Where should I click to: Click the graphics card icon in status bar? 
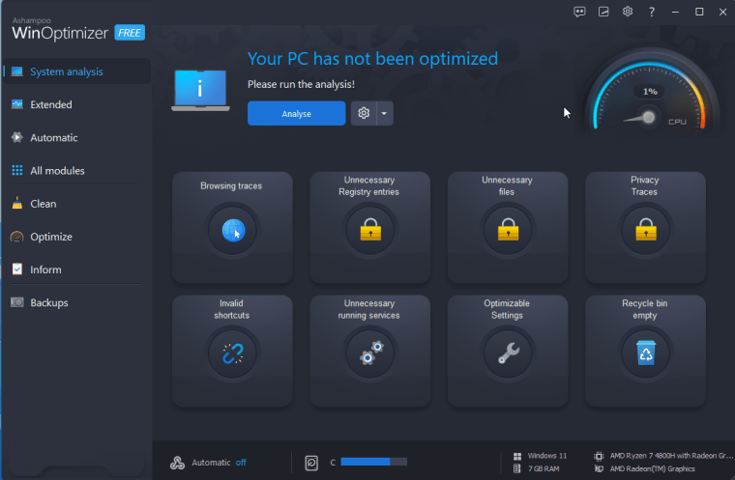pyautogui.click(x=599, y=468)
